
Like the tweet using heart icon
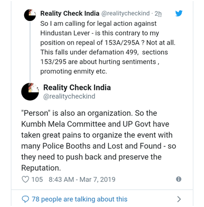[x=25, y=179]
